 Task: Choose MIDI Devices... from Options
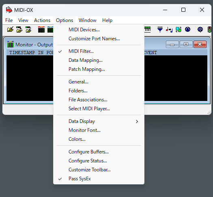(99, 30)
